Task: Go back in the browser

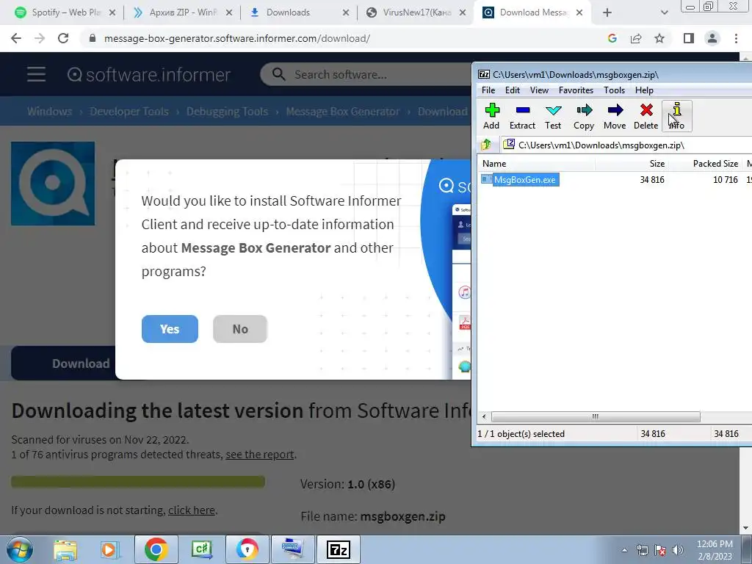Action: click(16, 38)
